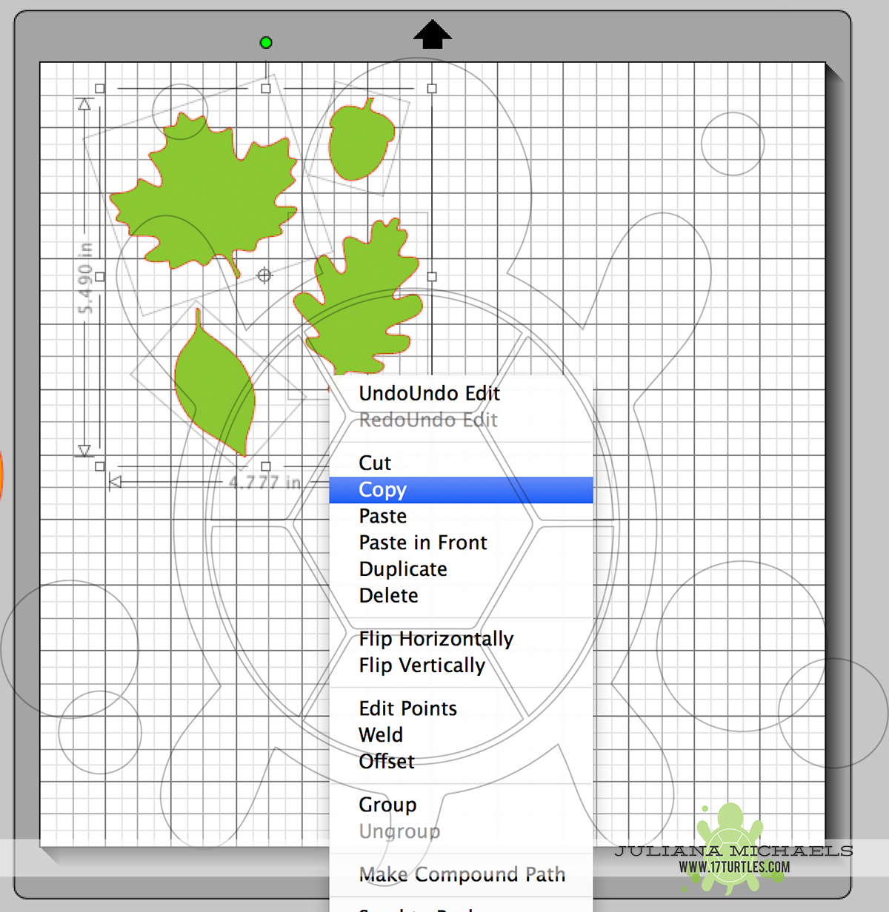Apply Flip Vertically to the selection

click(422, 665)
